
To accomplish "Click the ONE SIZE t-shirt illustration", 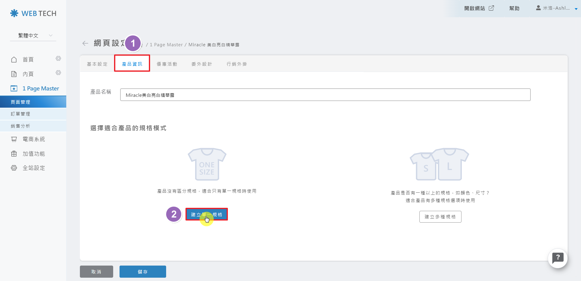I will pyautogui.click(x=207, y=164).
